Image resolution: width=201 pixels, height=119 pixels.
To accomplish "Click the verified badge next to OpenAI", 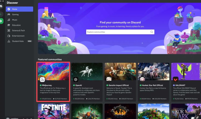I will (x=74, y=85).
